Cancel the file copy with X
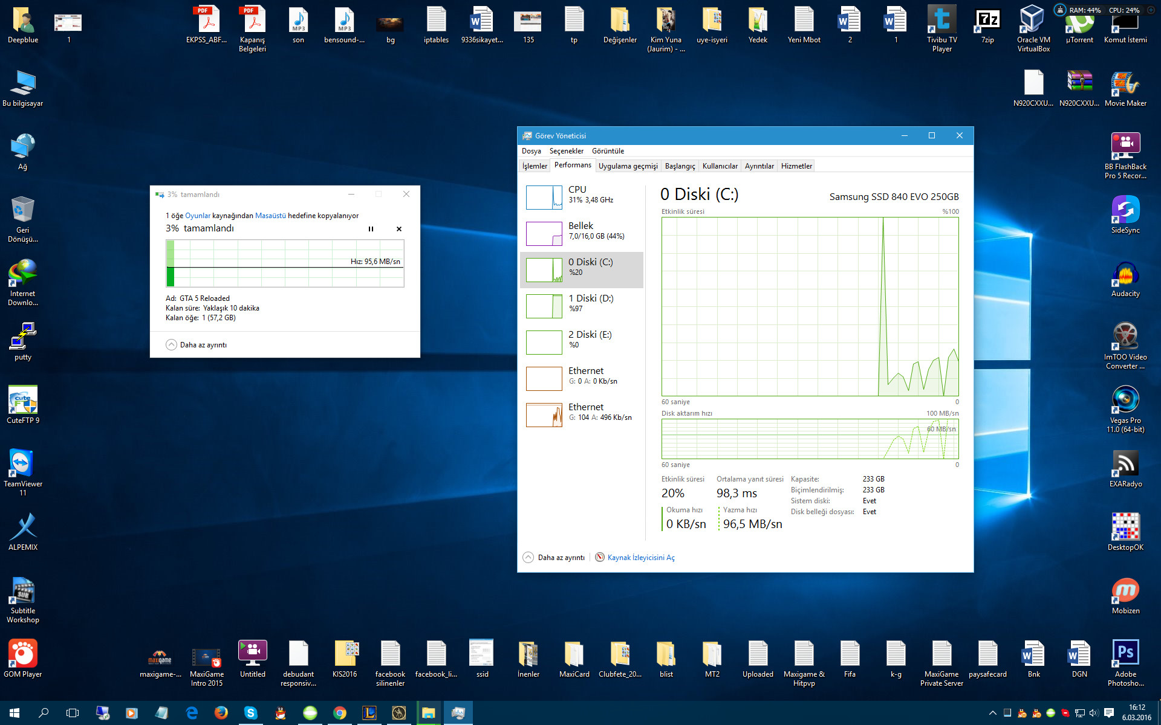1161x725 pixels. 399,229
